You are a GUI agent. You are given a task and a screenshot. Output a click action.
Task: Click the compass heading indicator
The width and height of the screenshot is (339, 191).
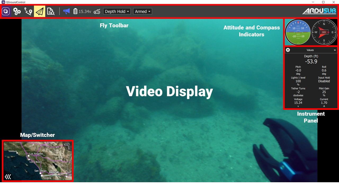(x=324, y=32)
